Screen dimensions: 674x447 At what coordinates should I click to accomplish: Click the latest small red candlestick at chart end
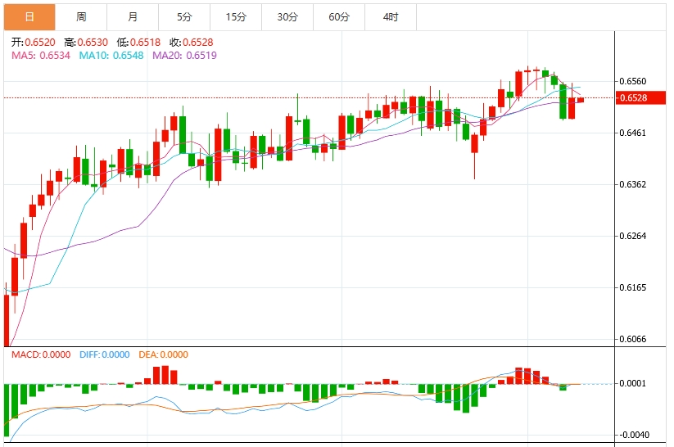[x=581, y=100]
